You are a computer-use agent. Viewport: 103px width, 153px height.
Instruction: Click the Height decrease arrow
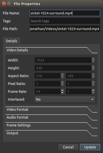93,69
